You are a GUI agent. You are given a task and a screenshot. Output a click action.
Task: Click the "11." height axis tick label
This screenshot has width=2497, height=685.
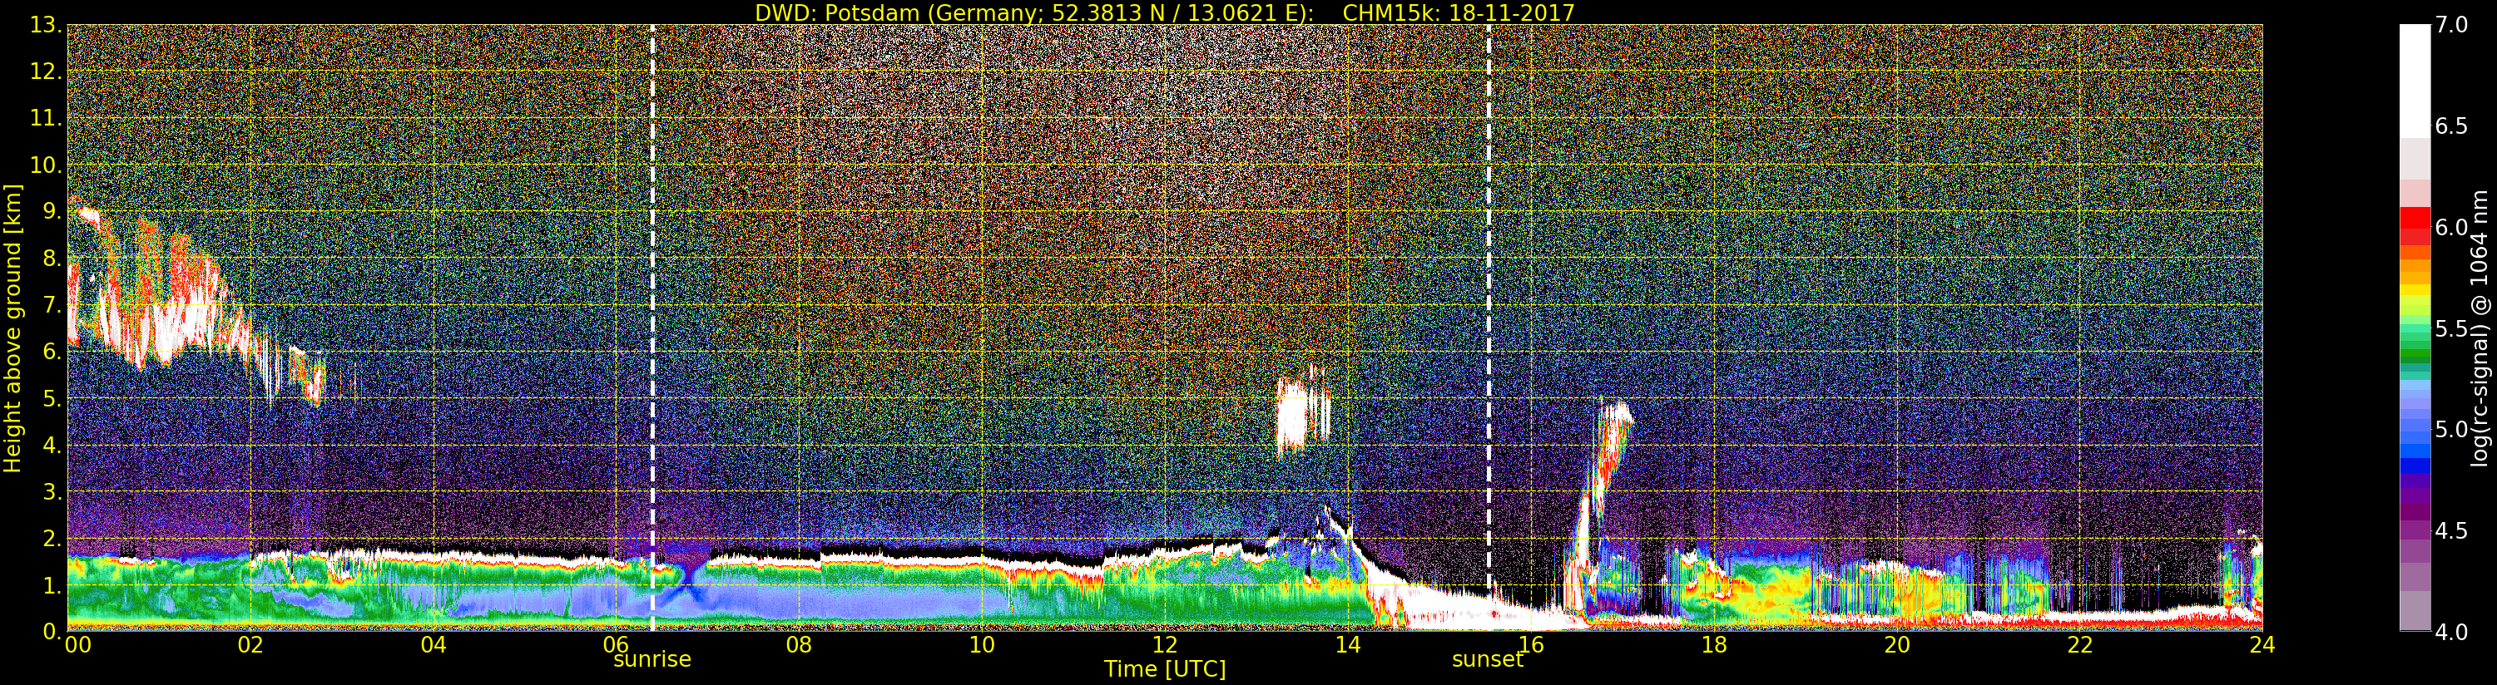(x=46, y=118)
